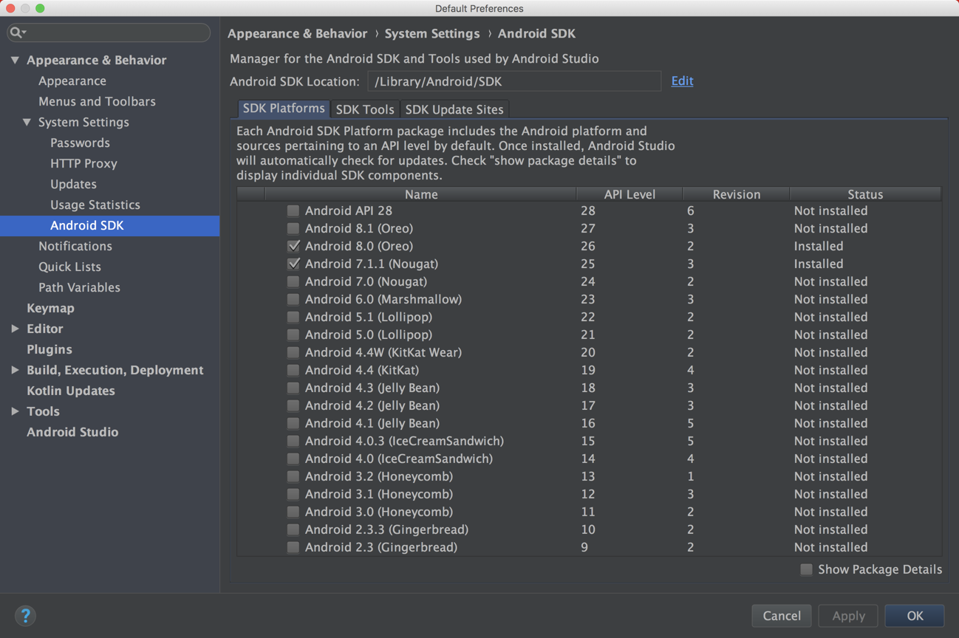Select the Android 3.2 (Honeycomb) row

(589, 476)
